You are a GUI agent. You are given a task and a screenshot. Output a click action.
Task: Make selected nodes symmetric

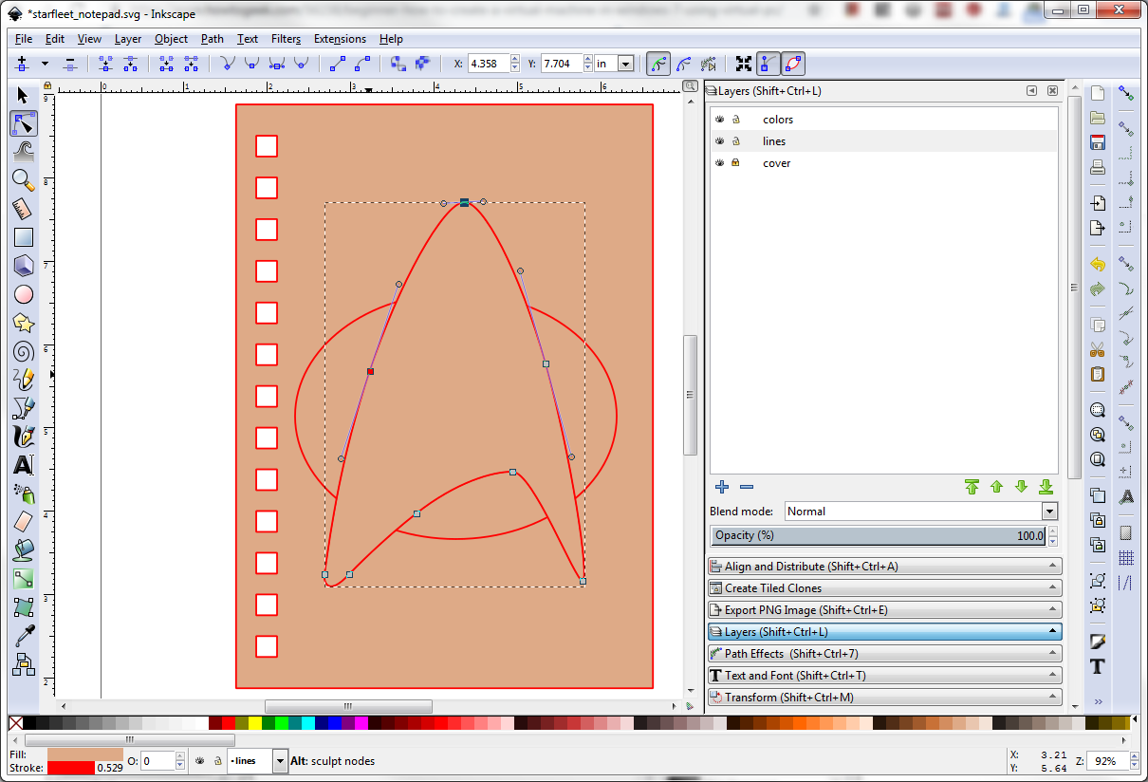[276, 64]
